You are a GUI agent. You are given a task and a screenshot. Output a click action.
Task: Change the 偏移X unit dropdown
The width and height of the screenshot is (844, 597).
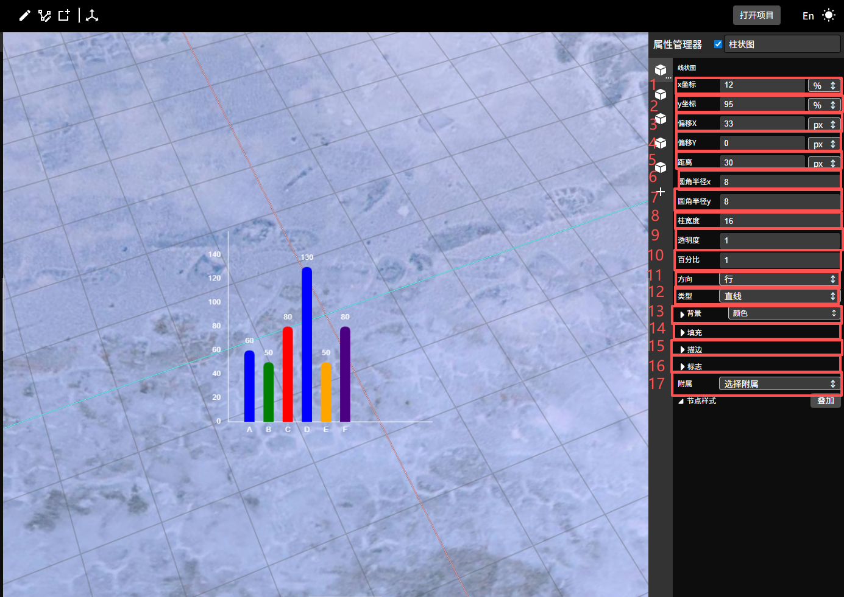[824, 125]
